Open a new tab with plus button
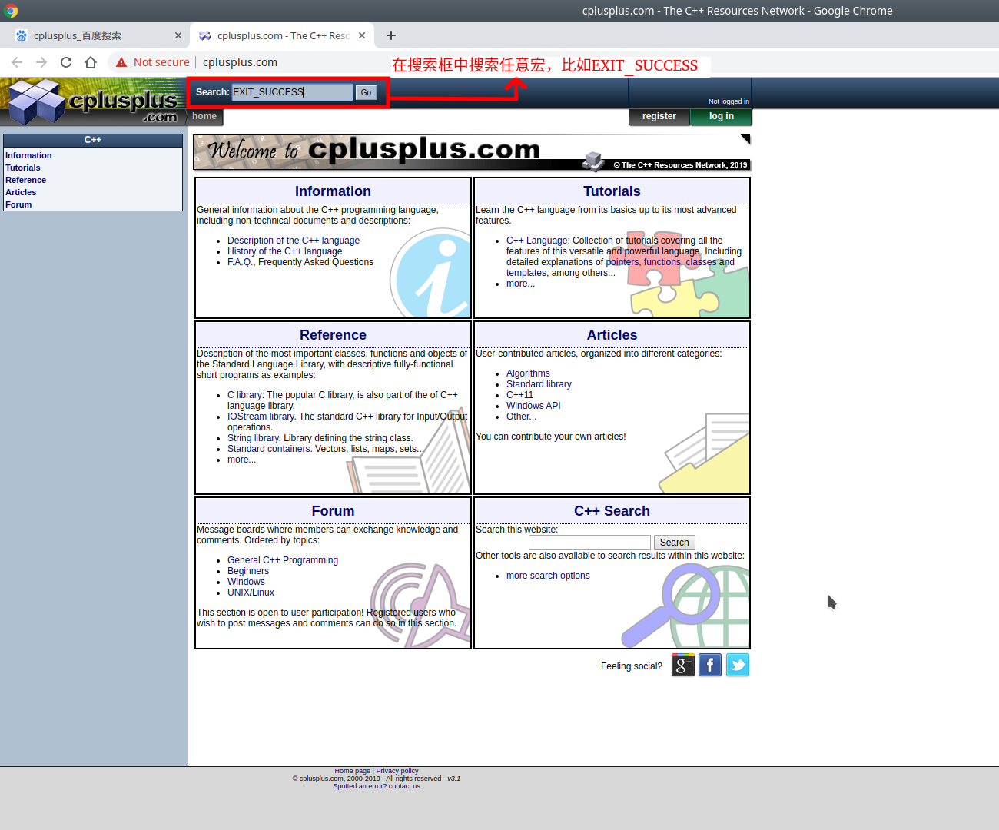The width and height of the screenshot is (999, 830). 391,35
